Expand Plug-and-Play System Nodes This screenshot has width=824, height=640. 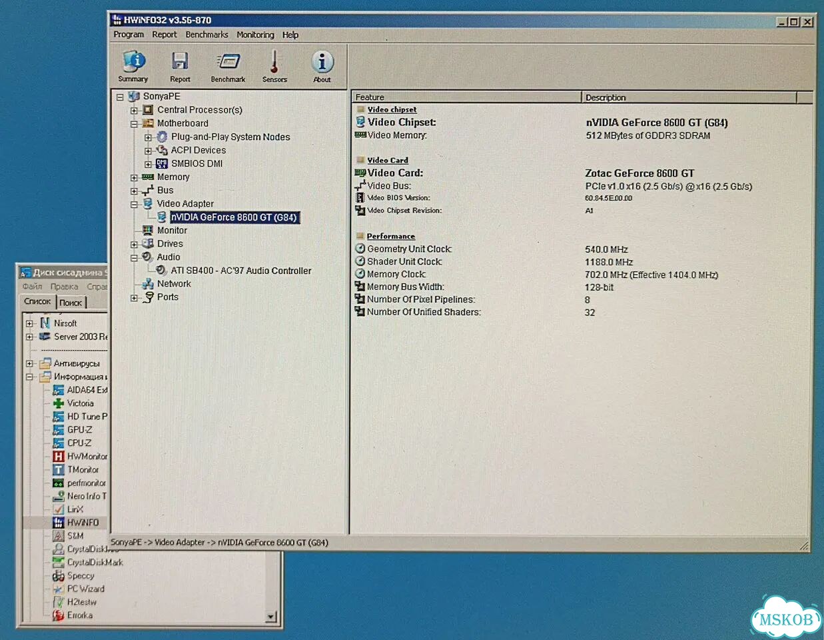[148, 137]
